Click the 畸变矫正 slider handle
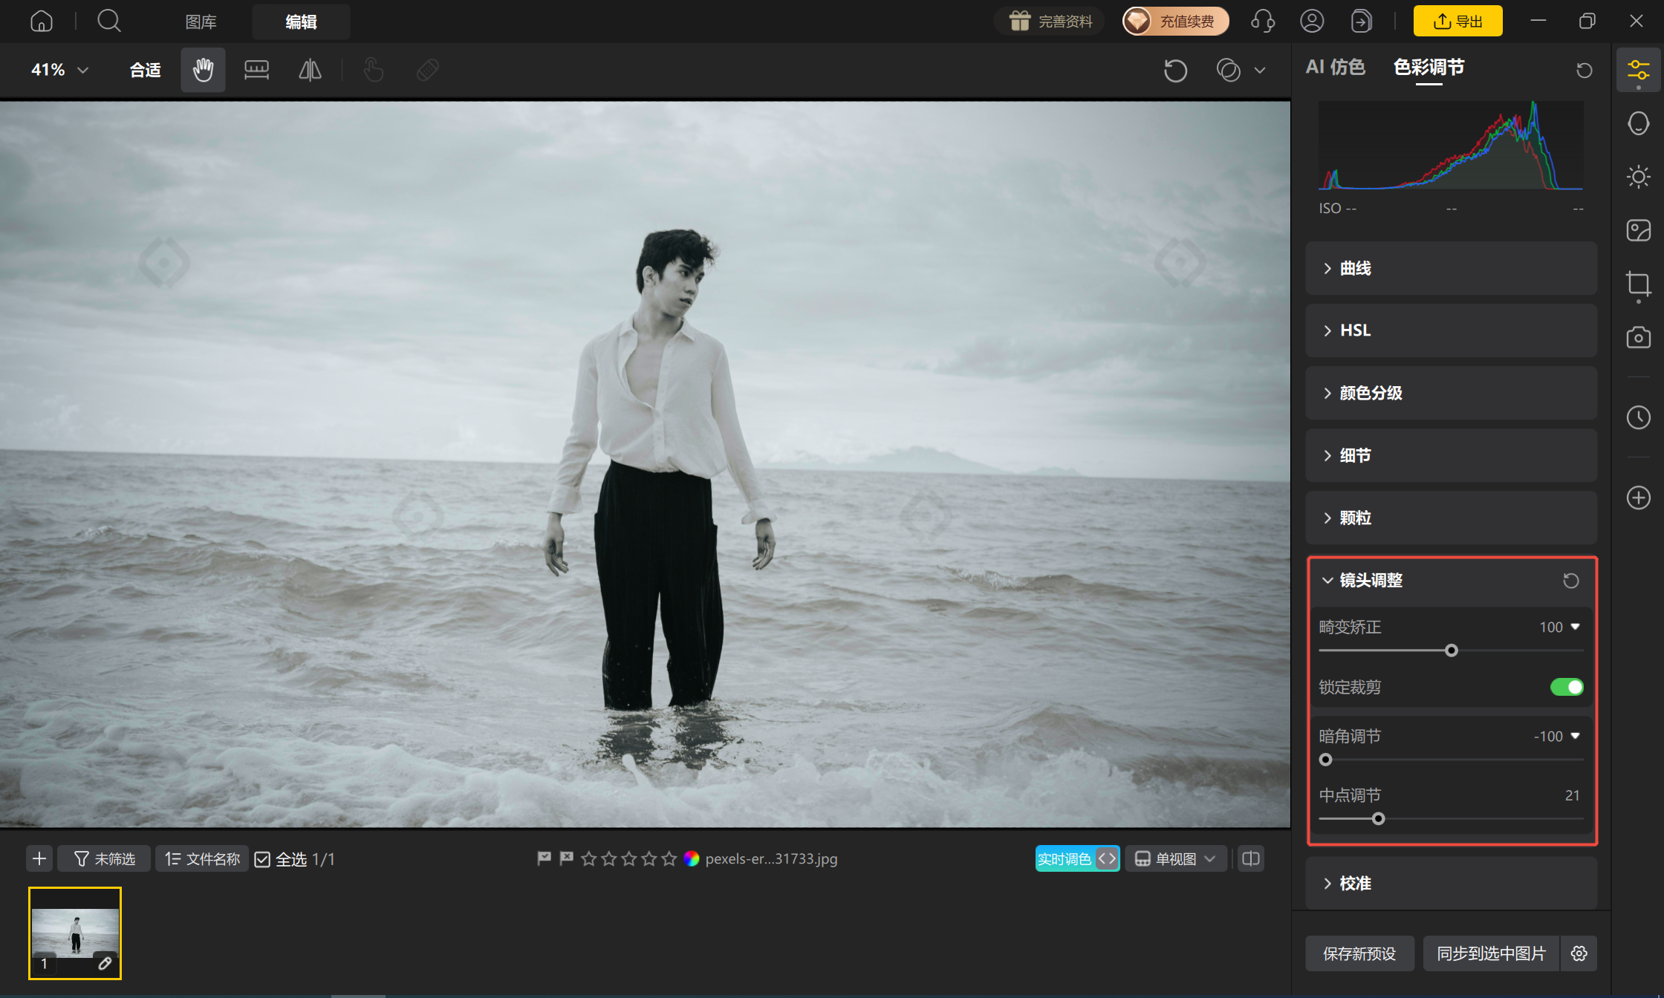The width and height of the screenshot is (1664, 998). [x=1451, y=651]
